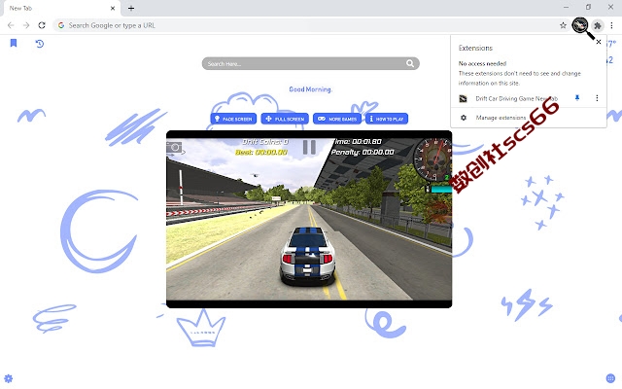Open more options for the Drift Car extension

597,98
